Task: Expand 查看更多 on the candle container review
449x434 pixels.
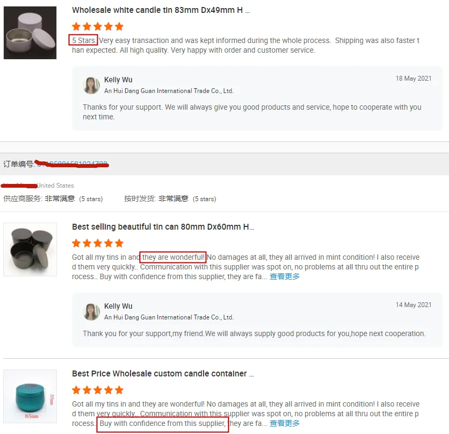Action: click(285, 423)
